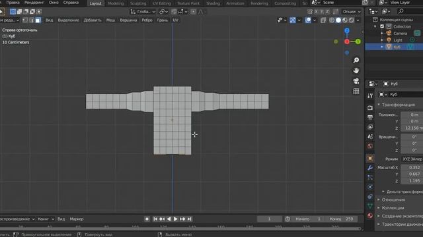
Task: Switch to solid shading
Action: coord(338,20)
